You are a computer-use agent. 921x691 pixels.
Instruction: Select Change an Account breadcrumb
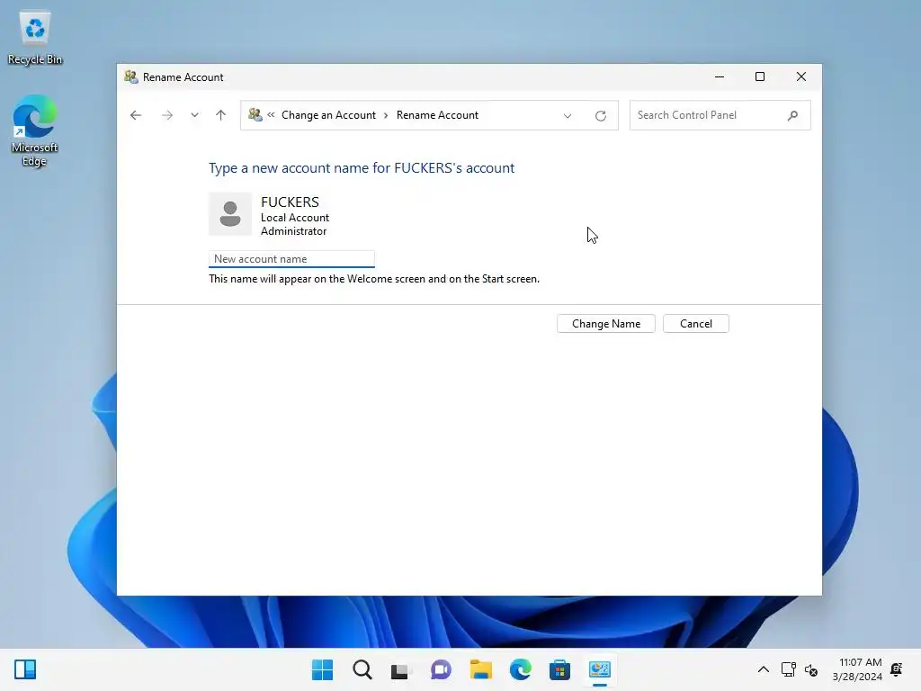(328, 115)
